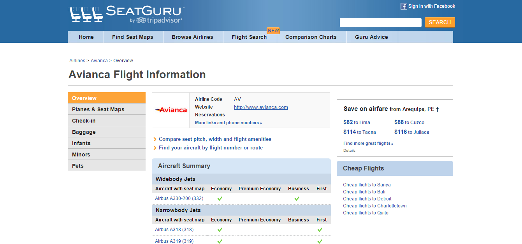
Task: Select the $114 to Tacna fare
Action: [360, 132]
